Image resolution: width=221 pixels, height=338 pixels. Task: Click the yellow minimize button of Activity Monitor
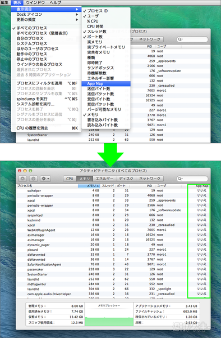(25, 171)
